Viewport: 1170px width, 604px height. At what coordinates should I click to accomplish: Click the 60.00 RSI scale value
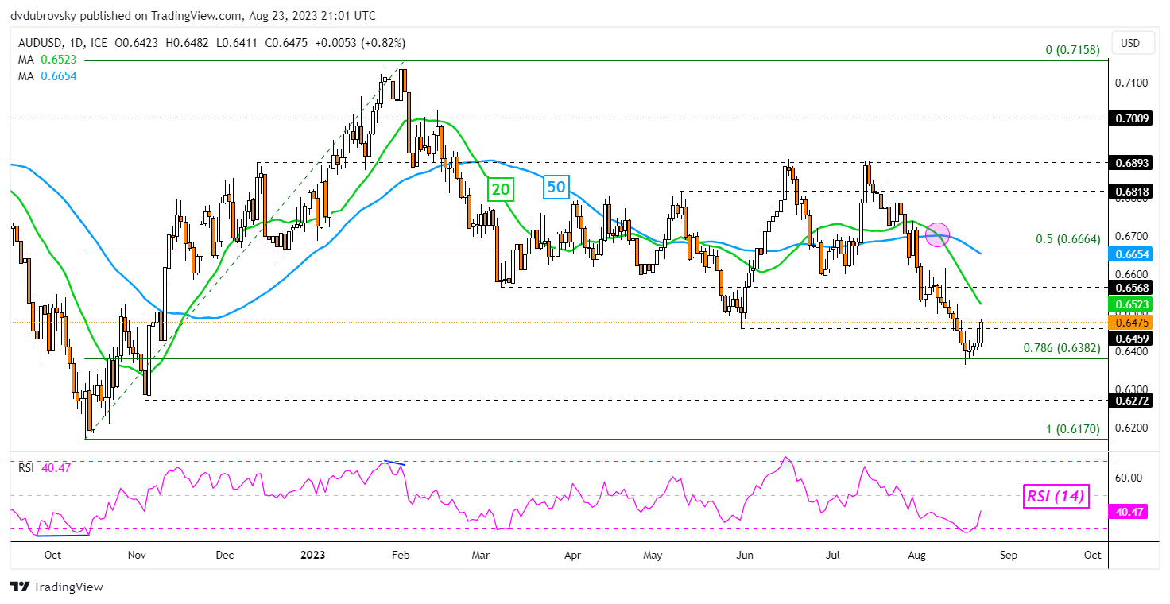point(1130,478)
